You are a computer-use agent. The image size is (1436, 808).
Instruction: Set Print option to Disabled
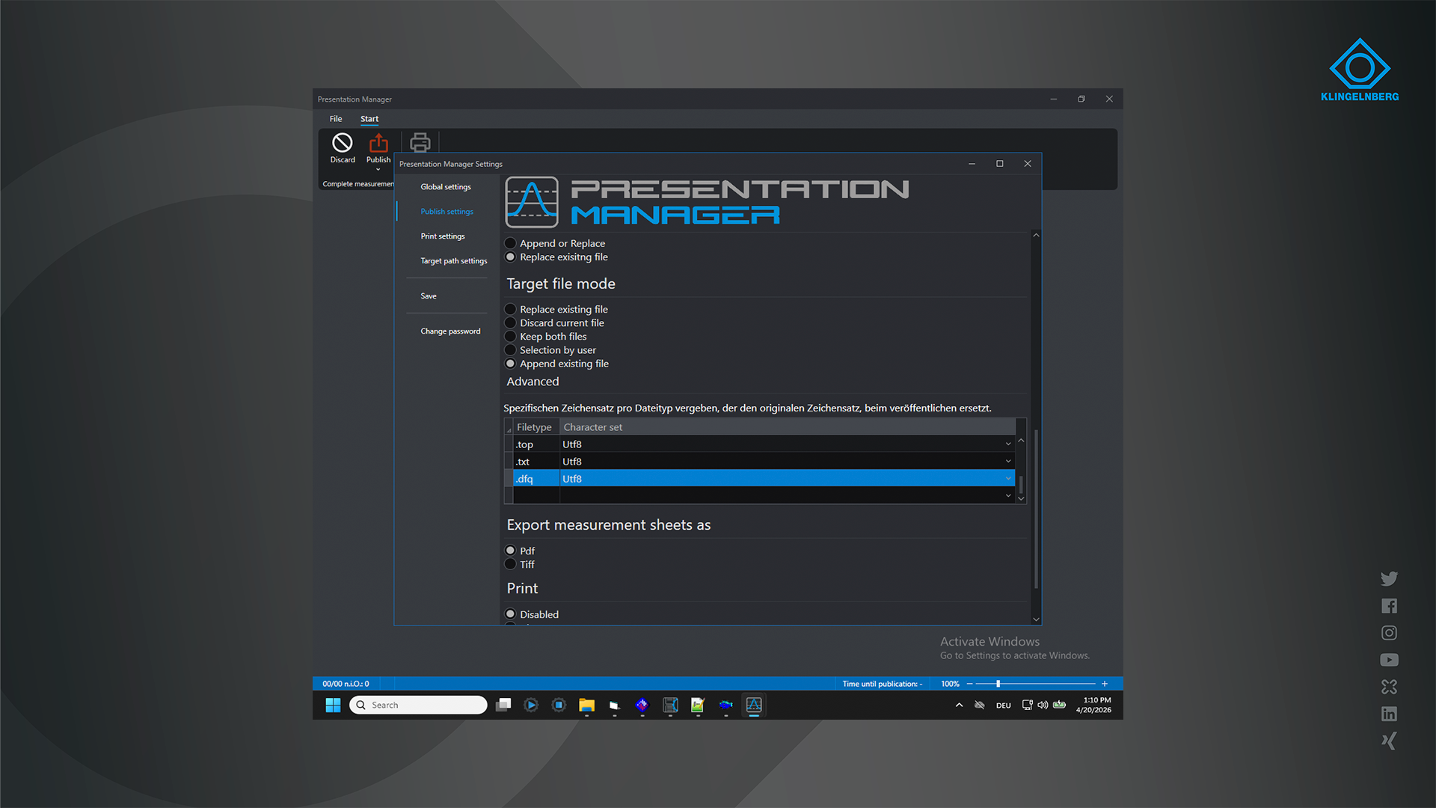[511, 614]
